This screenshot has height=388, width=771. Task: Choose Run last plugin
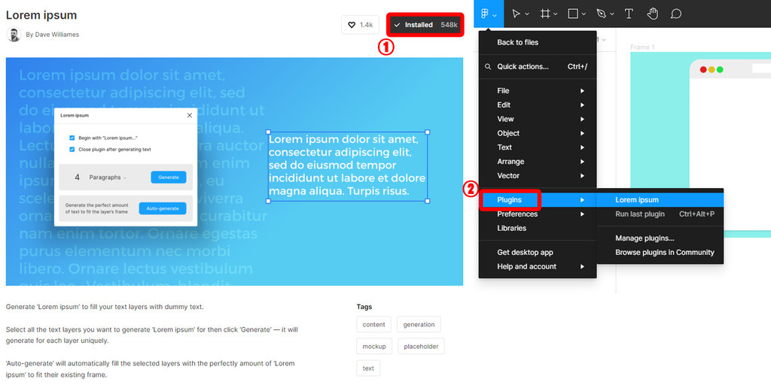click(x=660, y=214)
